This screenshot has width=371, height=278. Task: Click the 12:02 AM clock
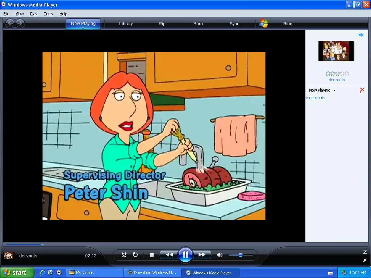click(x=358, y=273)
